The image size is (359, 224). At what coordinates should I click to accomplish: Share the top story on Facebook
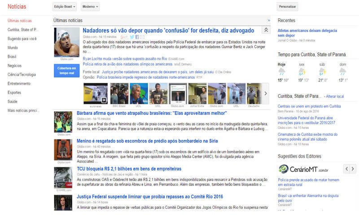click(137, 37)
